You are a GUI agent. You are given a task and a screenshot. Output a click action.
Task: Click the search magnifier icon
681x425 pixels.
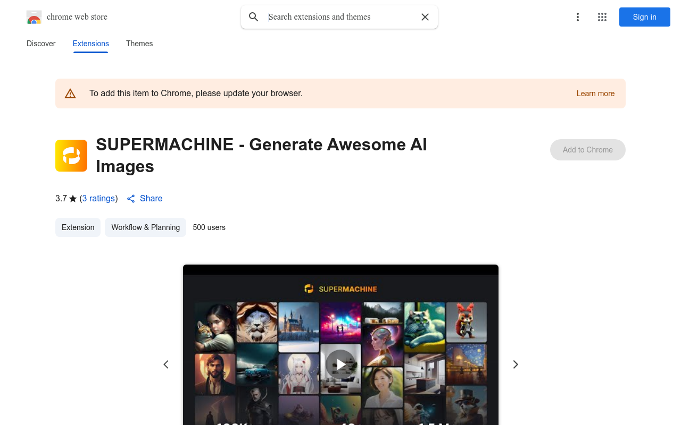point(254,17)
